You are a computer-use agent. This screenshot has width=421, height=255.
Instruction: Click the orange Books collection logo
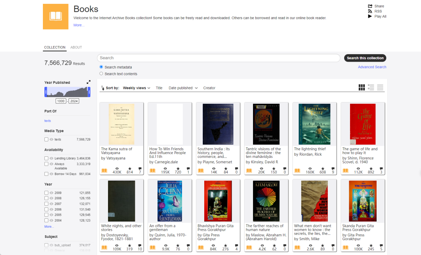56,16
